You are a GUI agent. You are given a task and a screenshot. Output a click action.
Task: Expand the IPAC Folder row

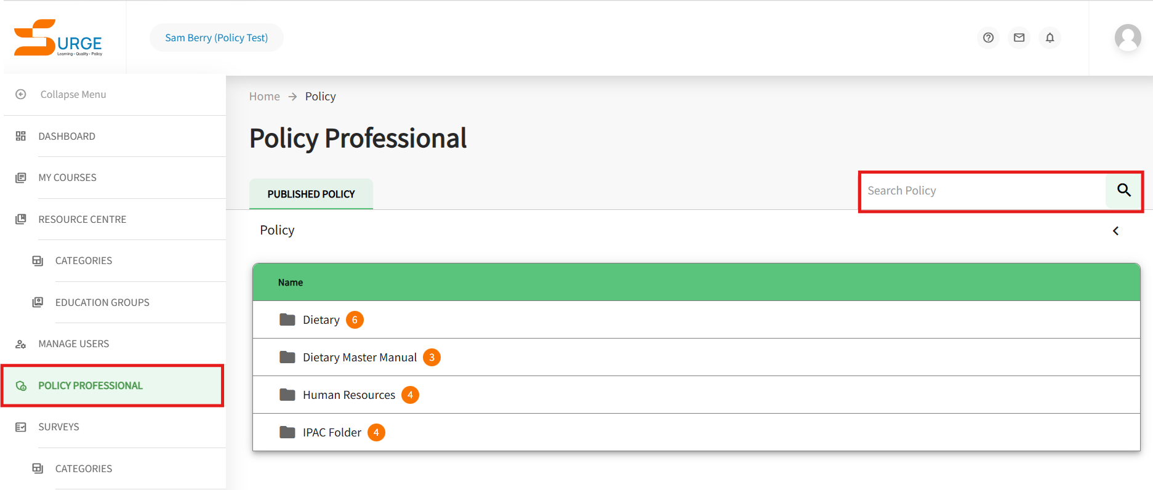coord(331,432)
